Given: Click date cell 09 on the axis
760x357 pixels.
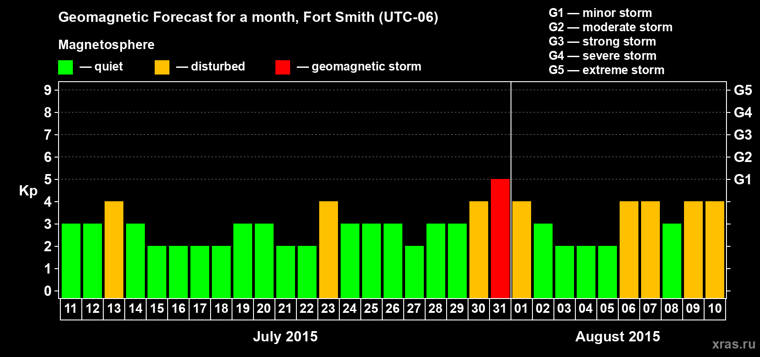Looking at the screenshot, I should pyautogui.click(x=693, y=309).
